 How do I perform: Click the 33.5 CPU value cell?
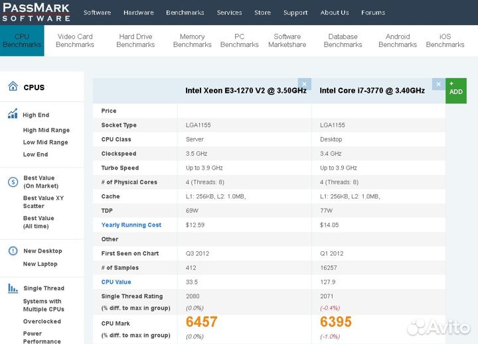coord(191,282)
